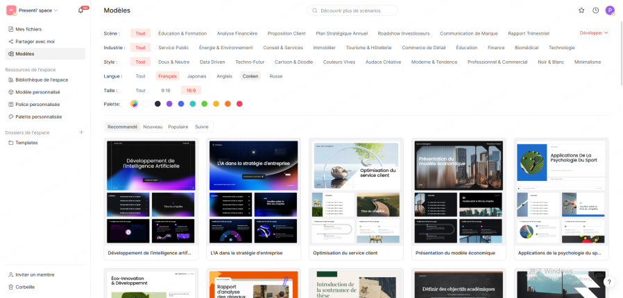This screenshot has width=623, height=298.
Task: Click the Découvrir plus de scénarios search field
Action: (x=352, y=10)
